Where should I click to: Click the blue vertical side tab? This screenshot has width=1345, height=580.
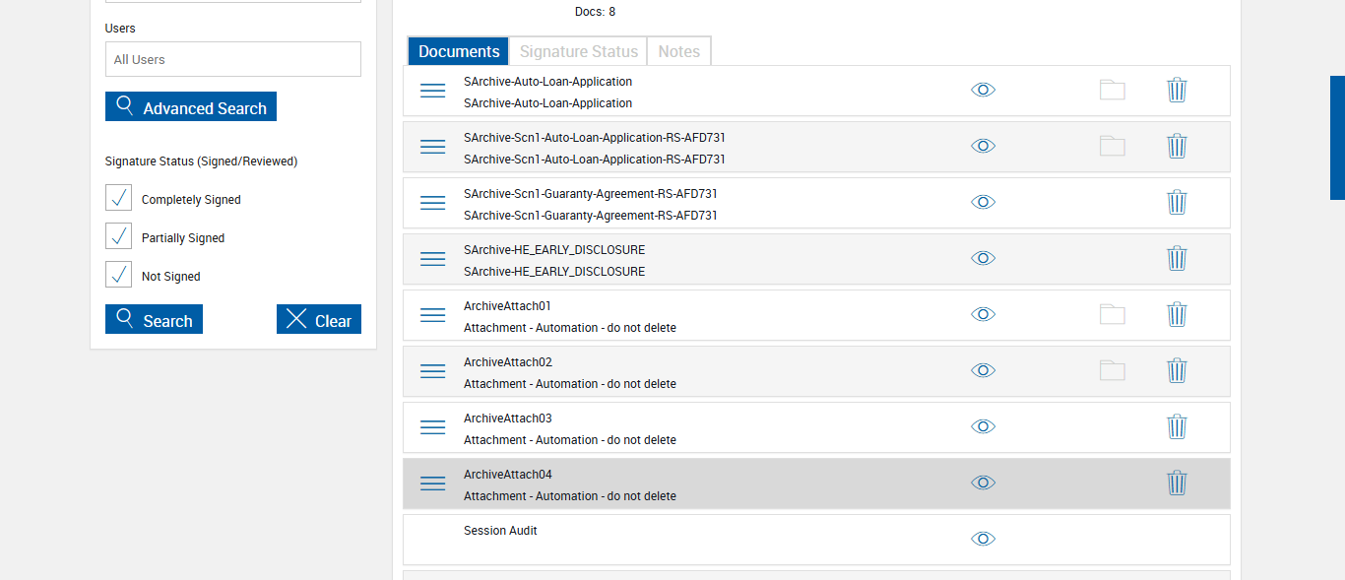[1337, 138]
